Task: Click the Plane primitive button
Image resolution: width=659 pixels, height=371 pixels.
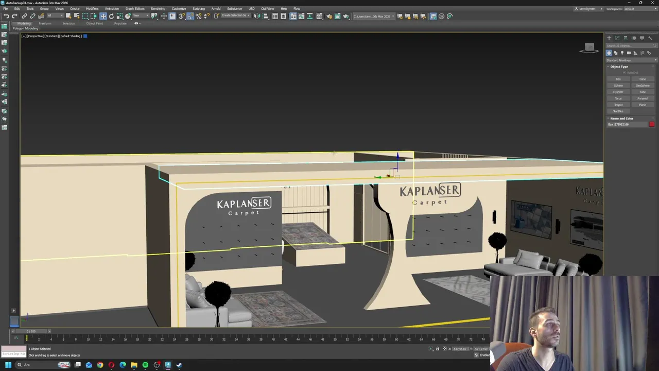Action: tap(643, 105)
